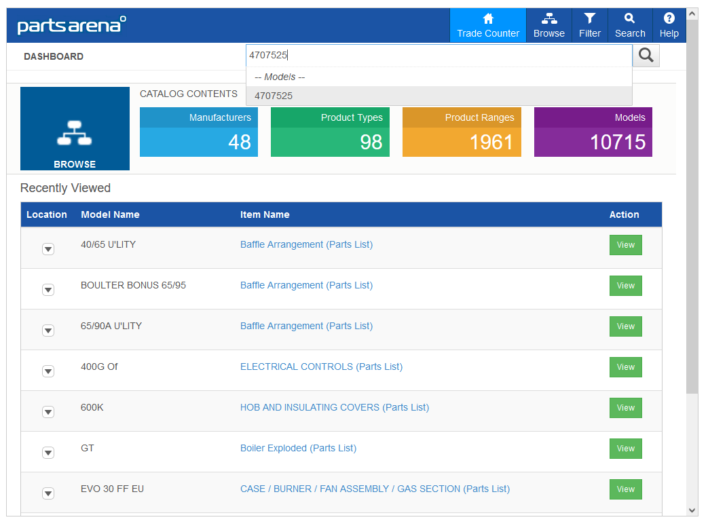Click the partsarena logo

[x=72, y=25]
